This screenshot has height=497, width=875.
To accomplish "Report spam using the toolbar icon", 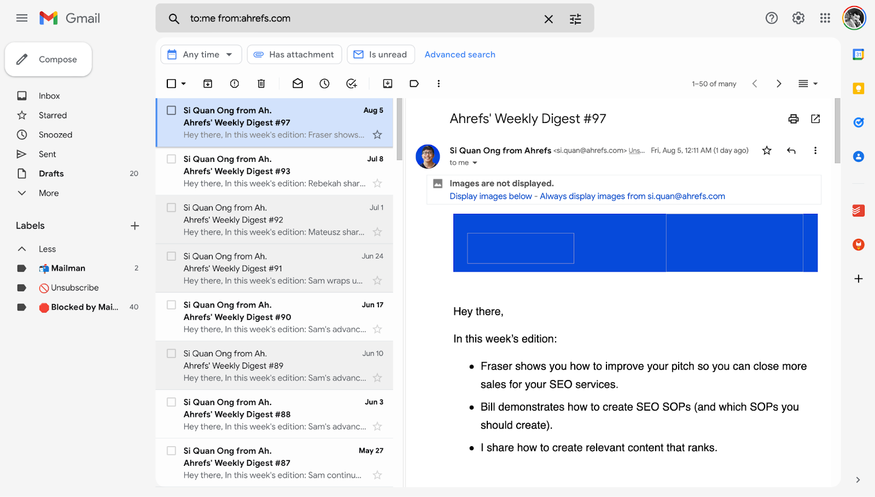I will coord(235,84).
